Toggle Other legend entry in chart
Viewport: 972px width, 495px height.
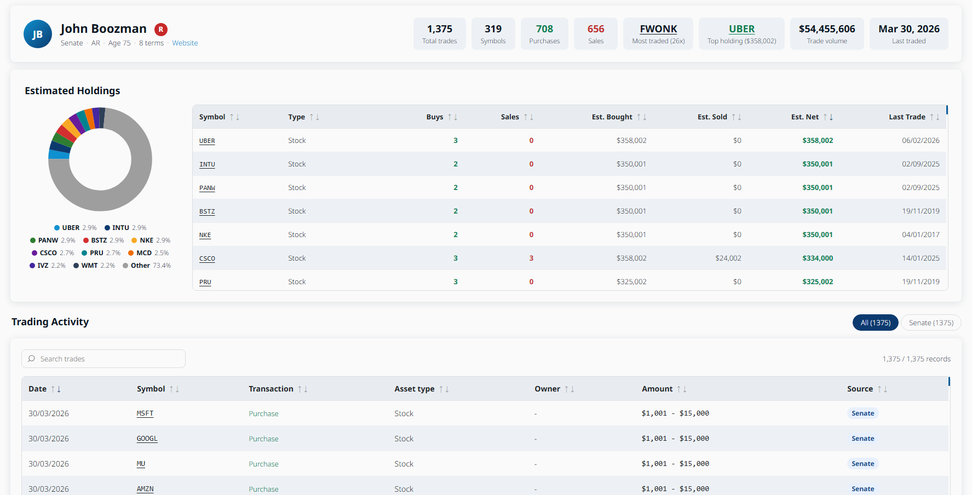pos(147,266)
